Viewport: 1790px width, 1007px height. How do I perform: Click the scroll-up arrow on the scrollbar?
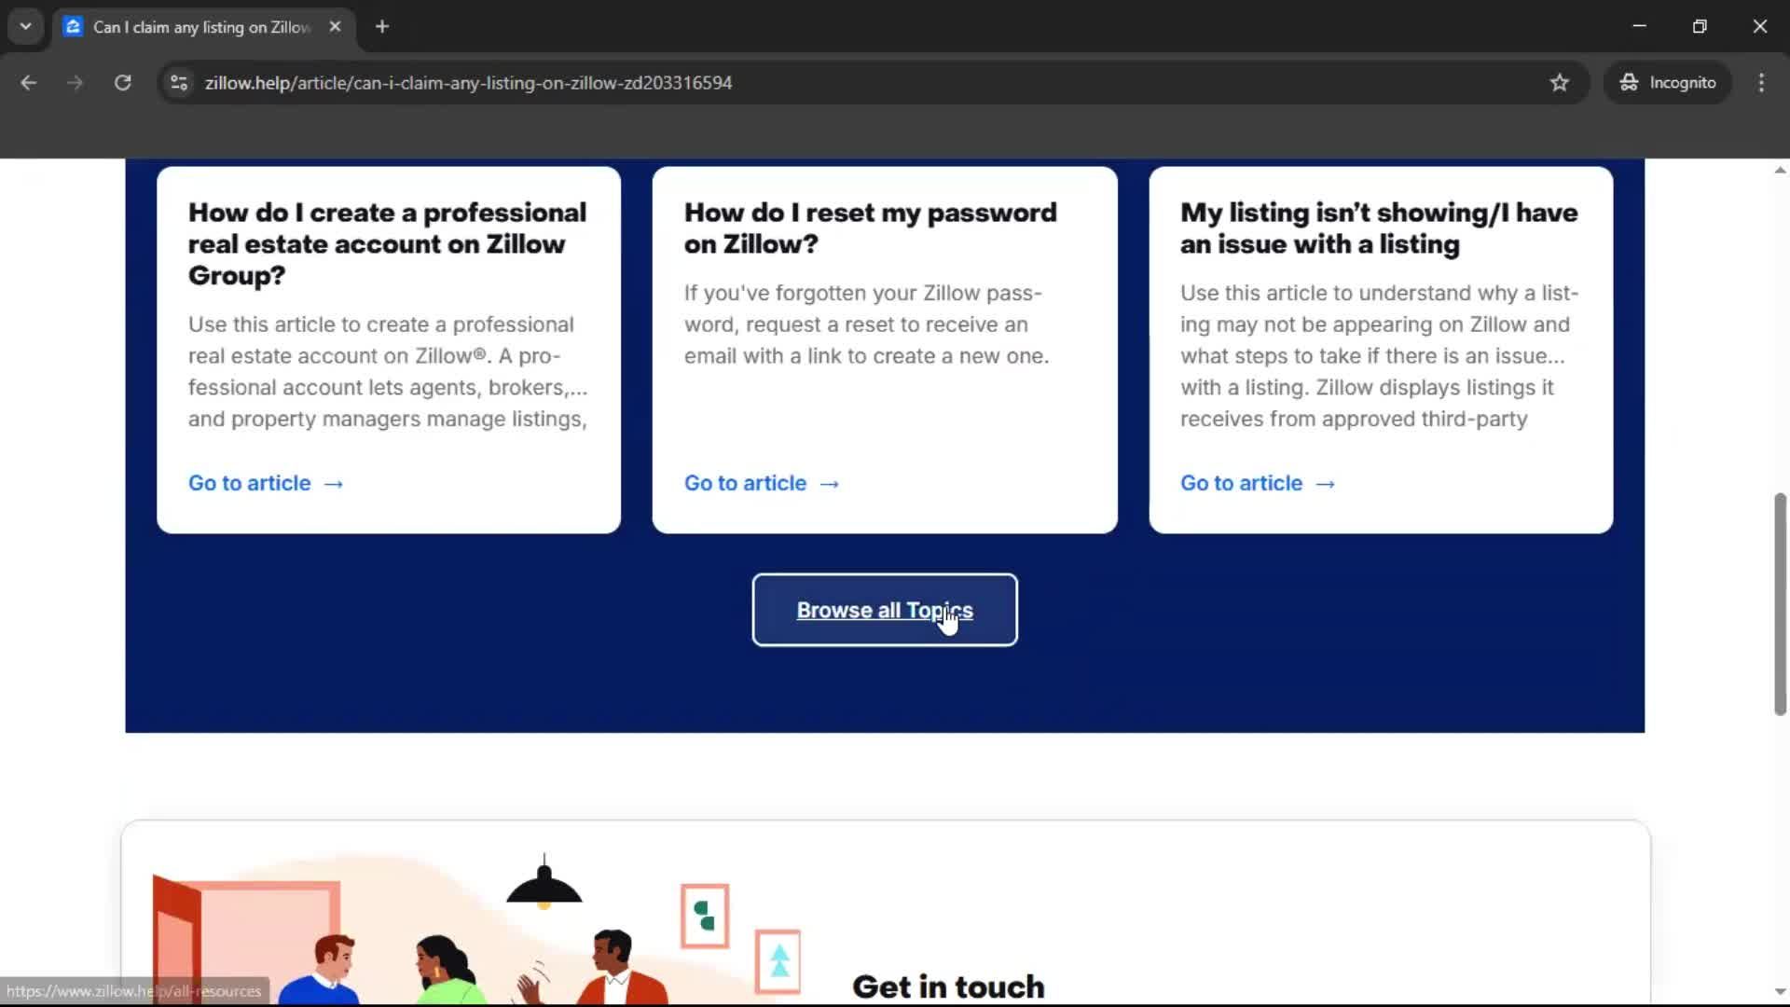coord(1779,169)
